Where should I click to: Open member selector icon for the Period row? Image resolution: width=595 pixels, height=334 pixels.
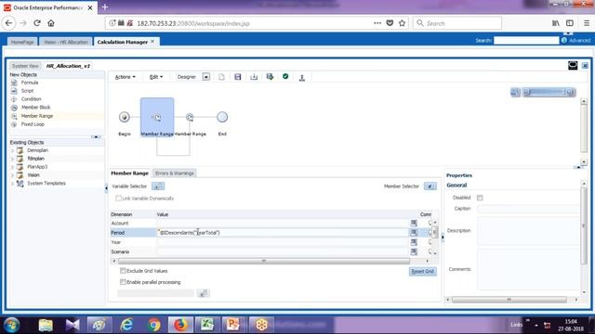pos(414,233)
